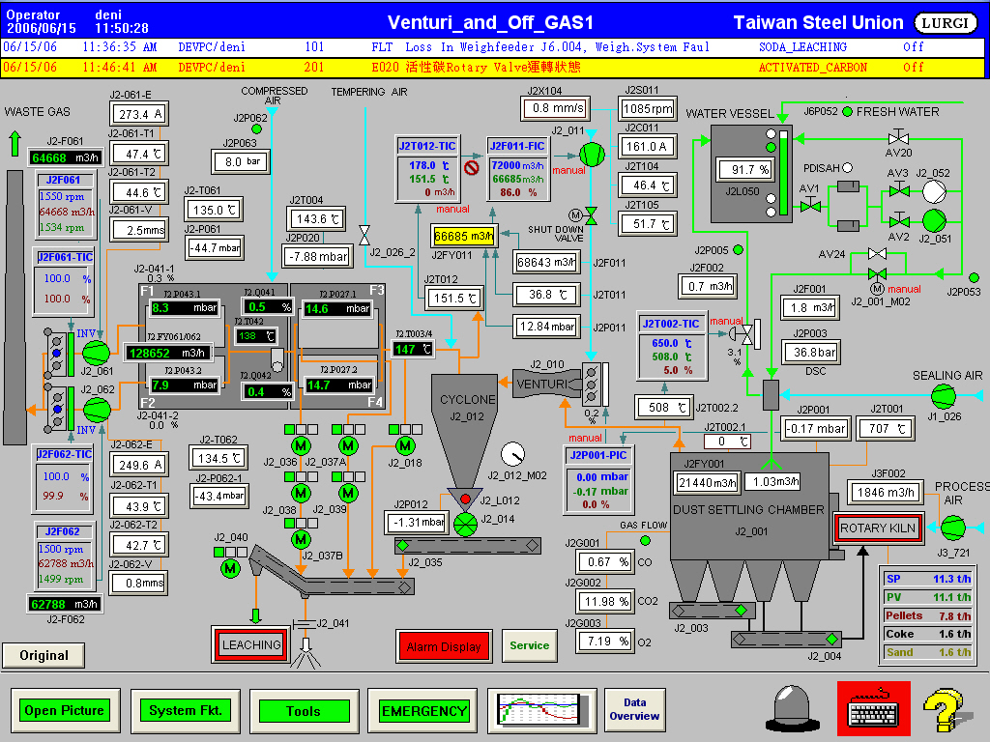Open the J2T012-TIC controller faceplate
The image size is (990, 742).
point(427,168)
